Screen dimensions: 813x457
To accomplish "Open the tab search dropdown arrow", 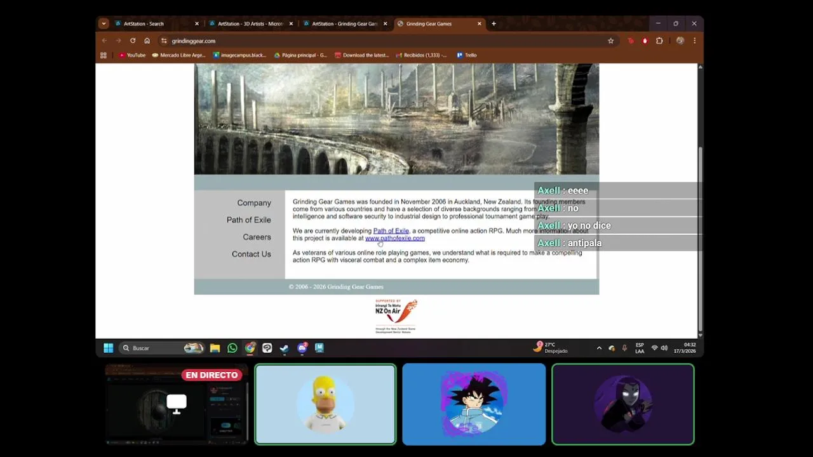I will point(104,23).
